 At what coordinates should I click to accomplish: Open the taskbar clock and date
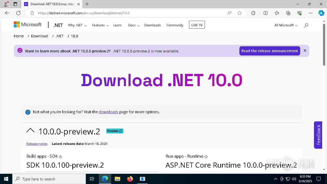[x=305, y=179]
